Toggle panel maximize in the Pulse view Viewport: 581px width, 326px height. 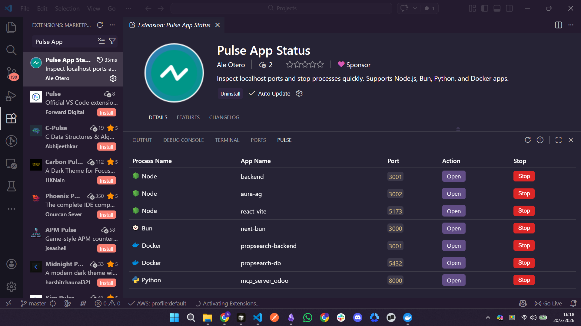[x=558, y=140]
